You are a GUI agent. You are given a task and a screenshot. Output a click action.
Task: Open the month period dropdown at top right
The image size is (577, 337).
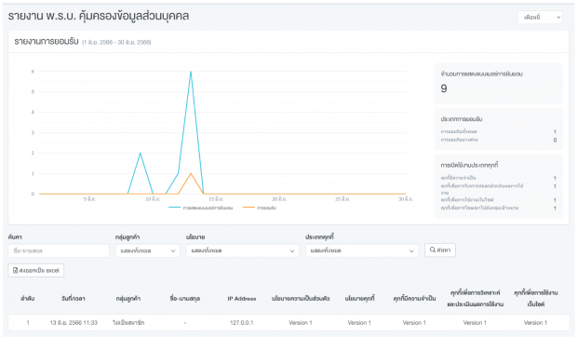coord(540,18)
